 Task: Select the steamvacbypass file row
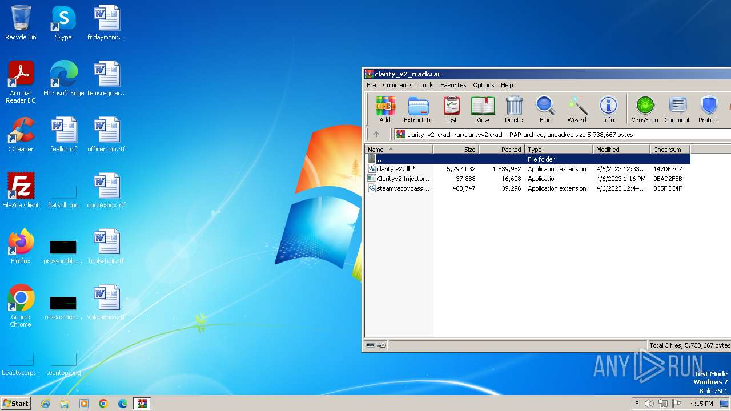(x=528, y=188)
